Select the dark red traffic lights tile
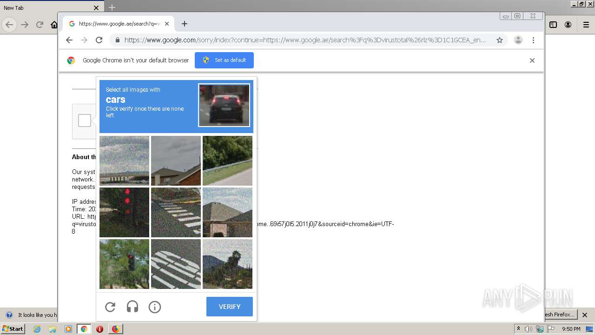595x335 pixels. click(124, 212)
